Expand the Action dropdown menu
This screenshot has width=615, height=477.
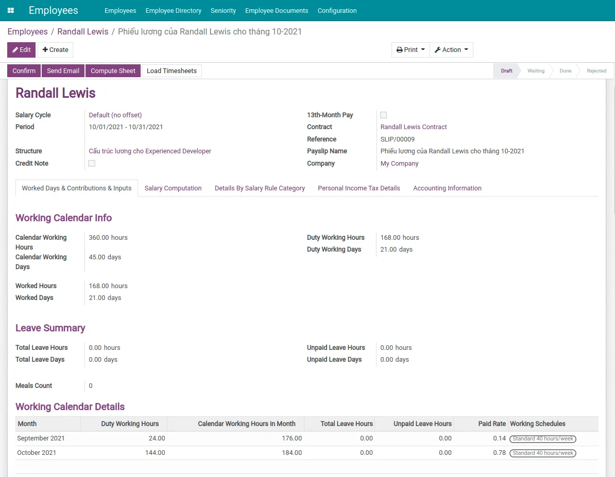[451, 50]
